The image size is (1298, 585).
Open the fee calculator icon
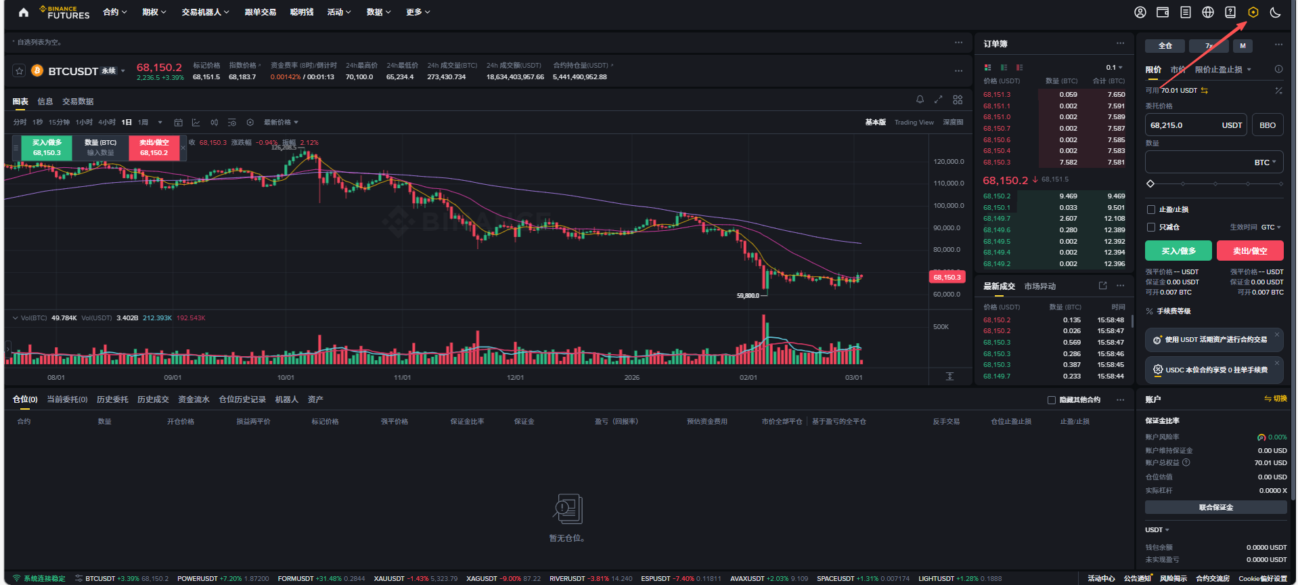1278,90
